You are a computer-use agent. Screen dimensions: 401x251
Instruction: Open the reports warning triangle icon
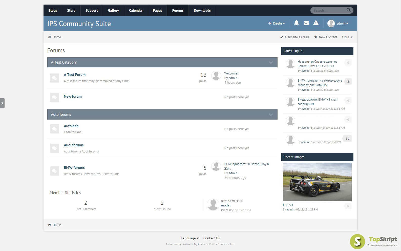coord(316,23)
